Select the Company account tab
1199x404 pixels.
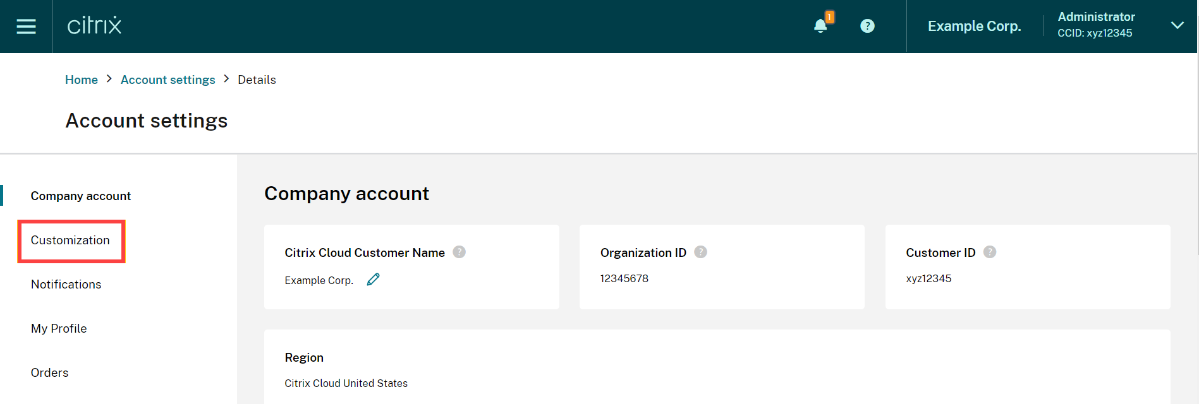pos(81,196)
